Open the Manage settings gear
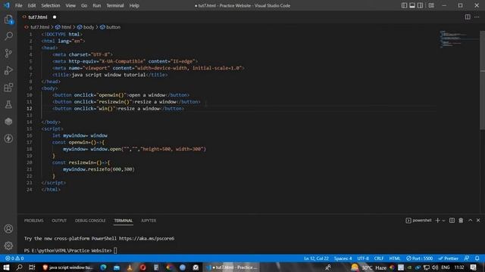 (x=8, y=246)
